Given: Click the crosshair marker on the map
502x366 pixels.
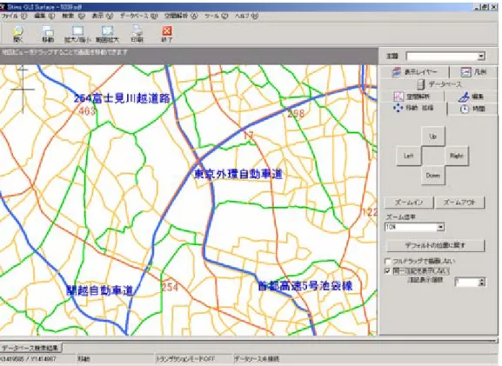Looking at the screenshot, I should (23, 90).
